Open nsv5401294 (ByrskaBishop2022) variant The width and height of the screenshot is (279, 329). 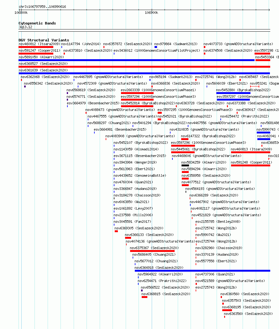[x=160, y=123]
